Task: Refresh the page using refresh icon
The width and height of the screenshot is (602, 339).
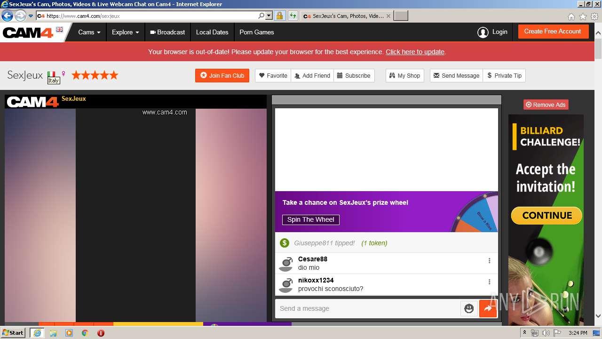Action: pyautogui.click(x=293, y=16)
